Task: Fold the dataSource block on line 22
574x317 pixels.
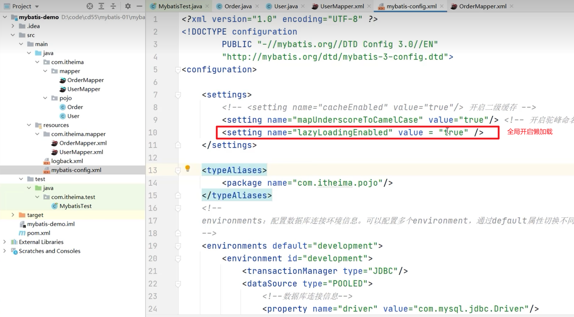Action: click(x=178, y=284)
